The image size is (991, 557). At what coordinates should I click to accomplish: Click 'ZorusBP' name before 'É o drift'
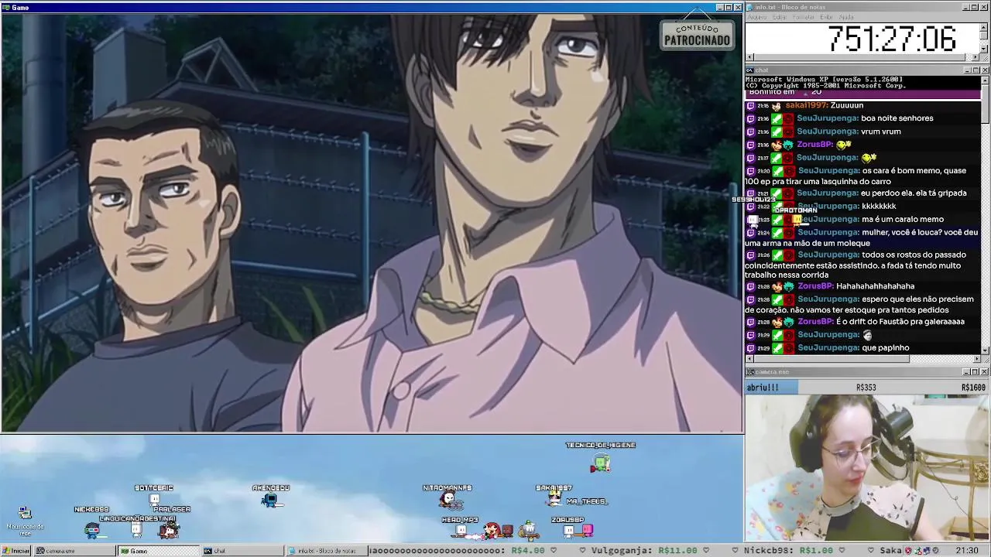815,322
